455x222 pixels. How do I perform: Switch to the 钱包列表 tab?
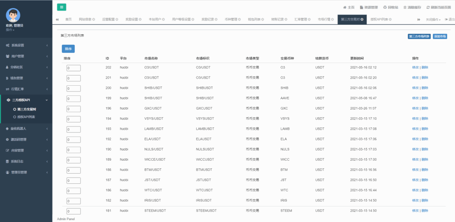pyautogui.click(x=256, y=20)
